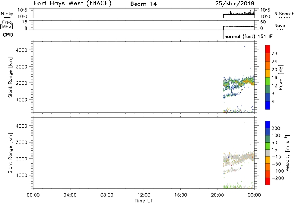
Task: Click the 'CPID' label
Action: pos(8,35)
